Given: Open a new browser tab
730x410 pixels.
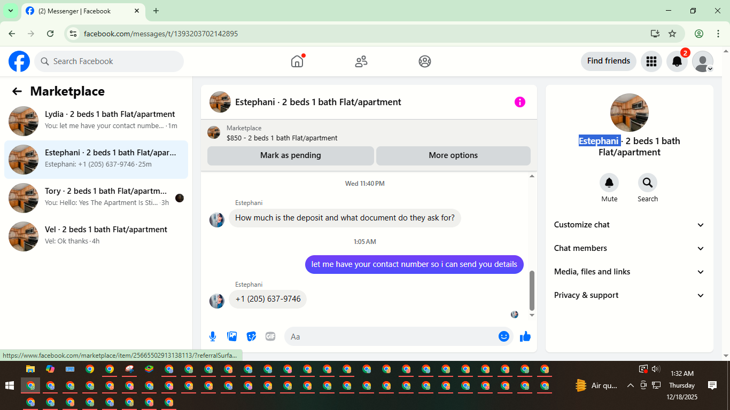Looking at the screenshot, I should [156, 11].
